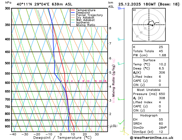
Task: Click the wind barb at 400 hPa
Action: click(121, 39)
